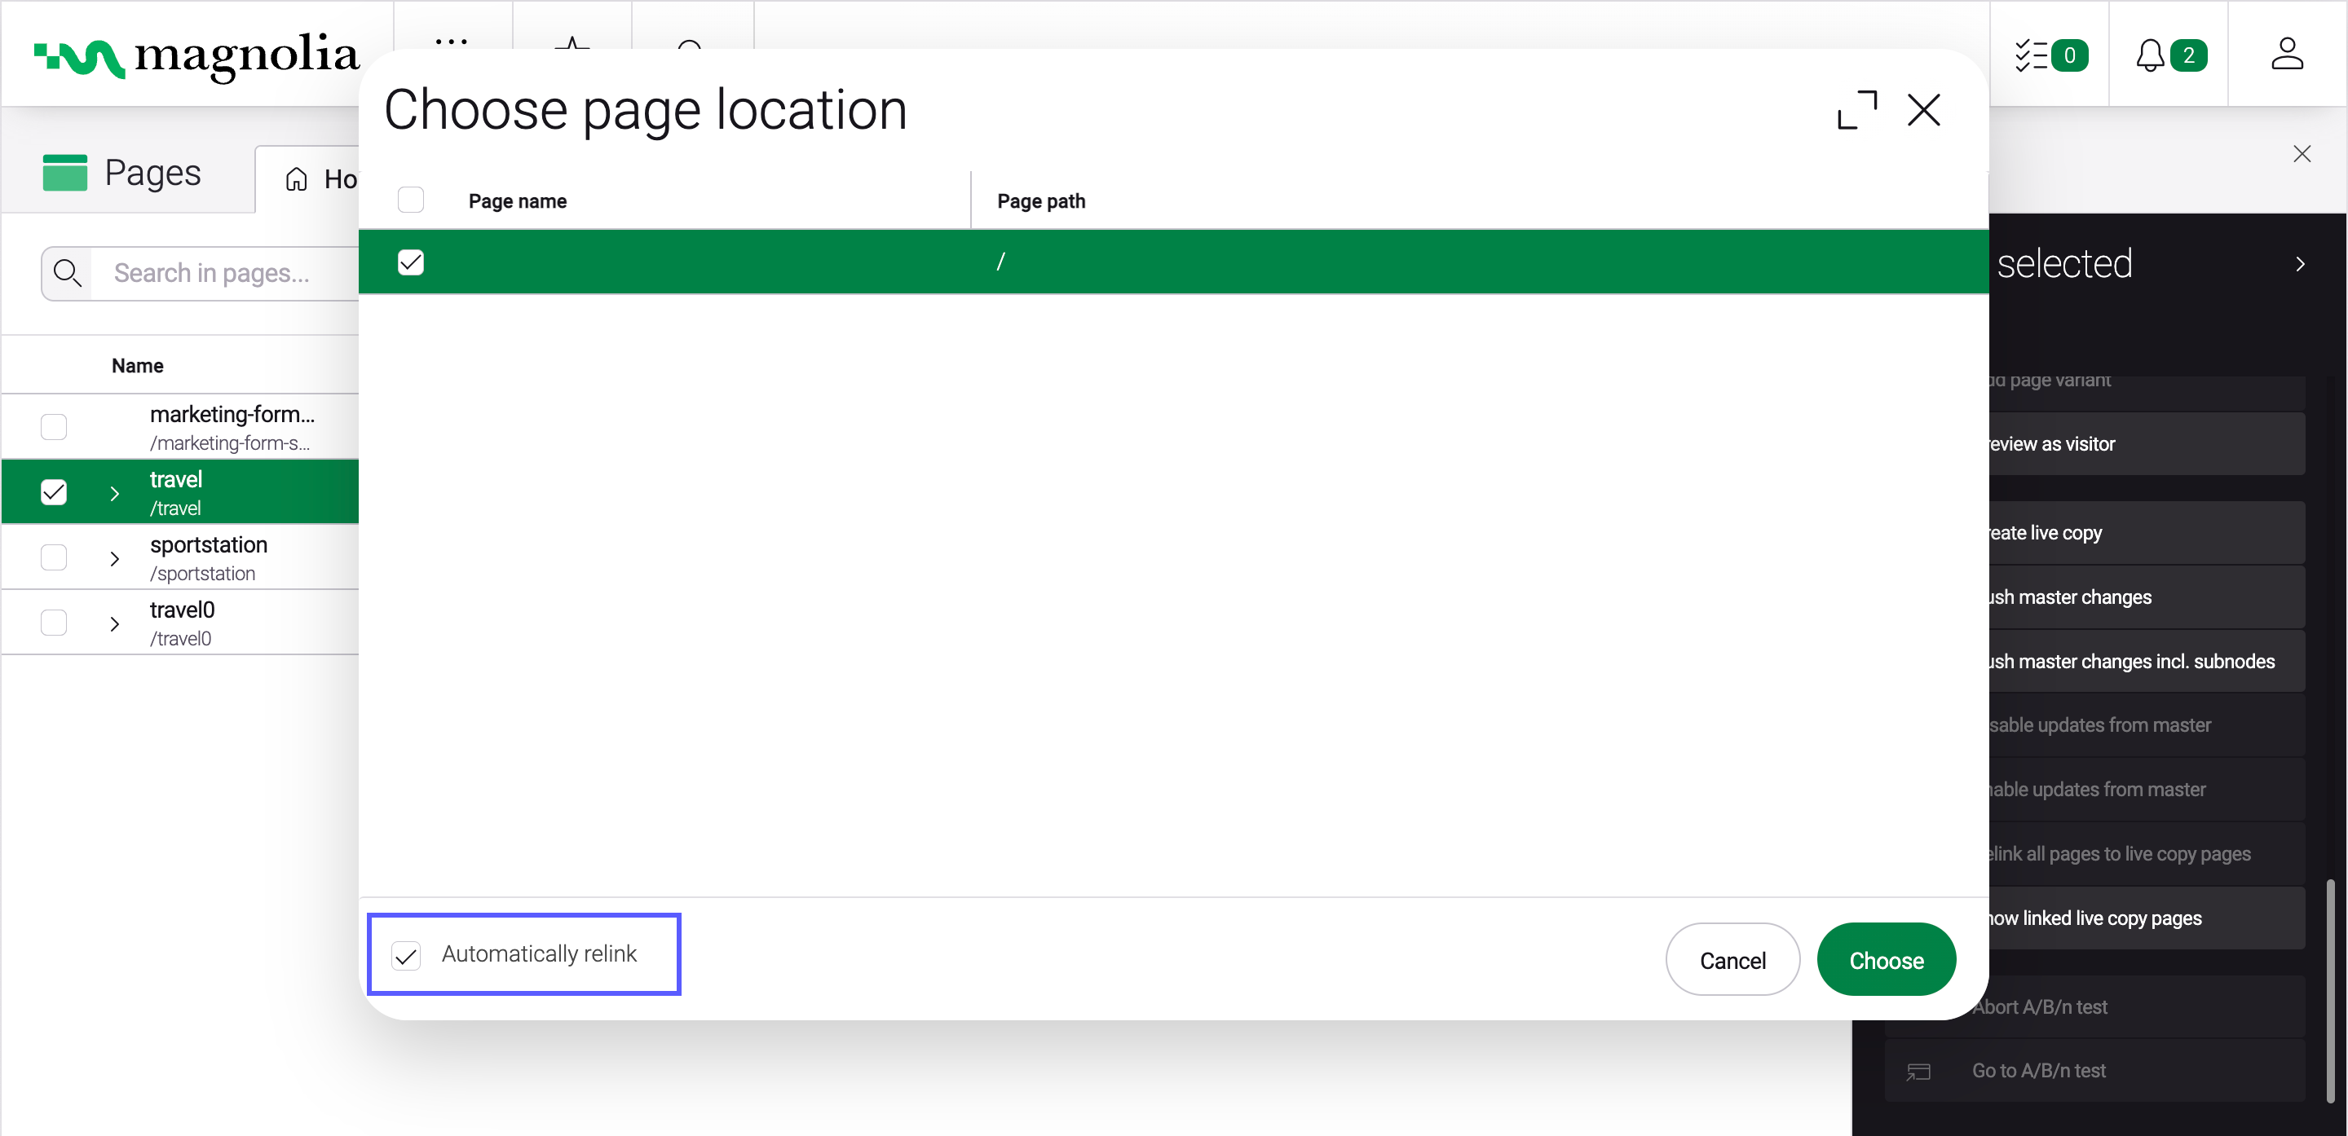Click the search magnifier icon in Pages
The width and height of the screenshot is (2348, 1136).
pos(68,273)
